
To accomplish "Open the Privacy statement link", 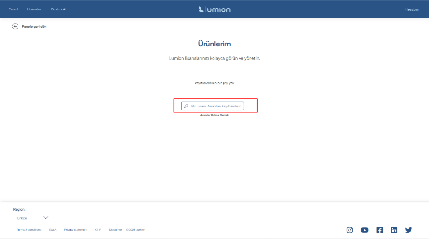I will pyautogui.click(x=76, y=230).
